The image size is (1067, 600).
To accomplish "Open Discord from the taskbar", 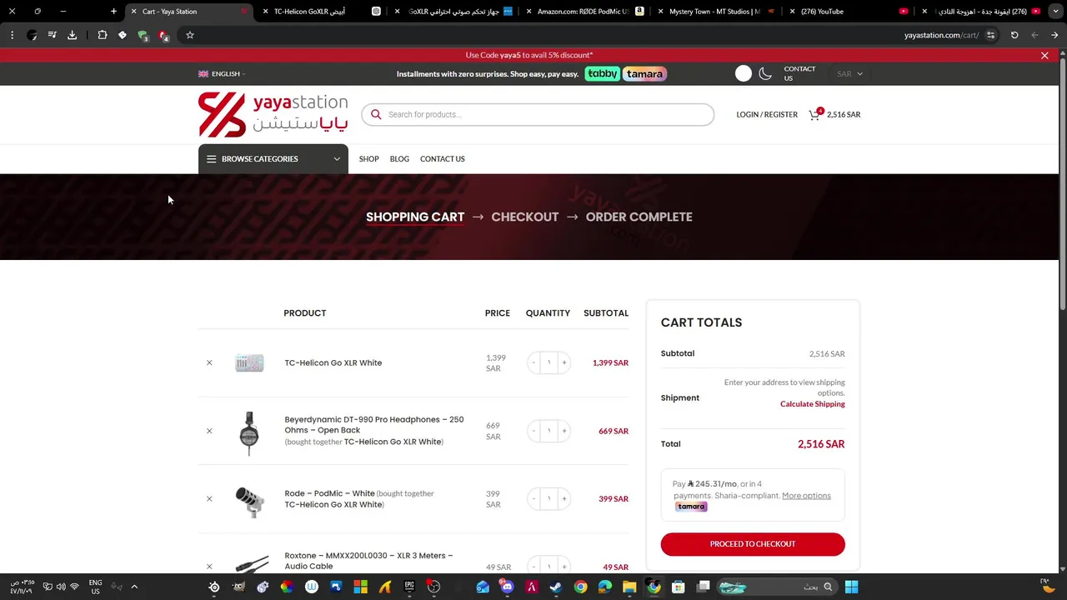I will pyautogui.click(x=507, y=587).
